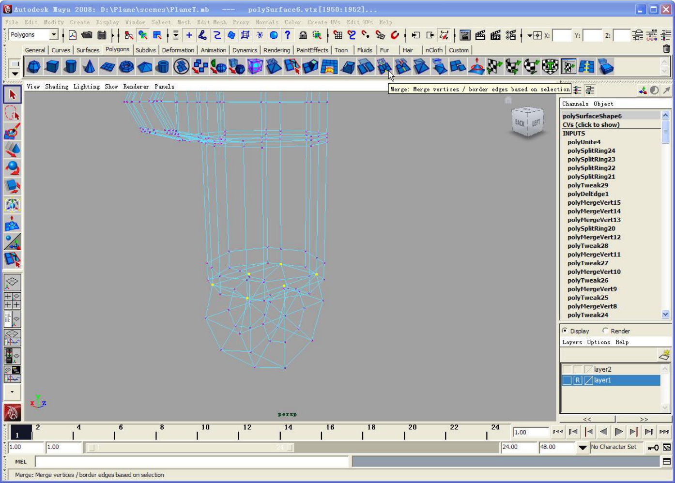Toggle the lock current selection icon
This screenshot has height=483, width=675.
303,35
